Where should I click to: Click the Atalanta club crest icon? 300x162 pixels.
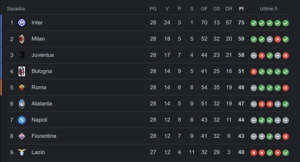tap(22, 104)
